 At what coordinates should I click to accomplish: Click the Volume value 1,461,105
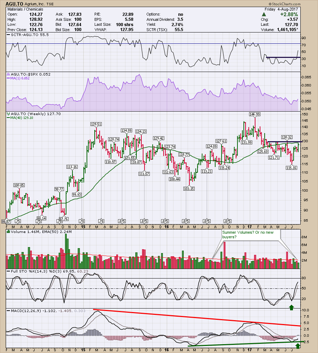coord(287,30)
